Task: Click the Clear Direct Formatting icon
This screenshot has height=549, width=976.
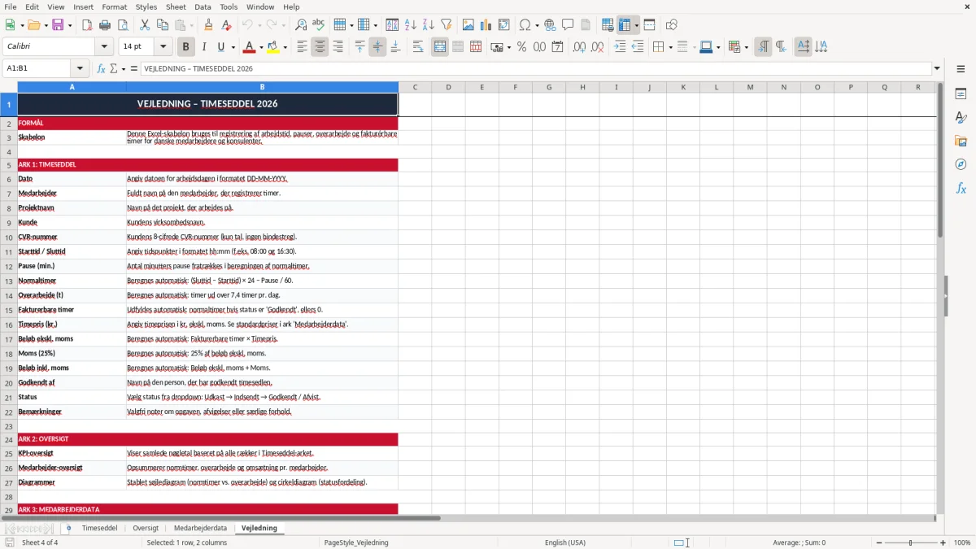Action: (226, 25)
